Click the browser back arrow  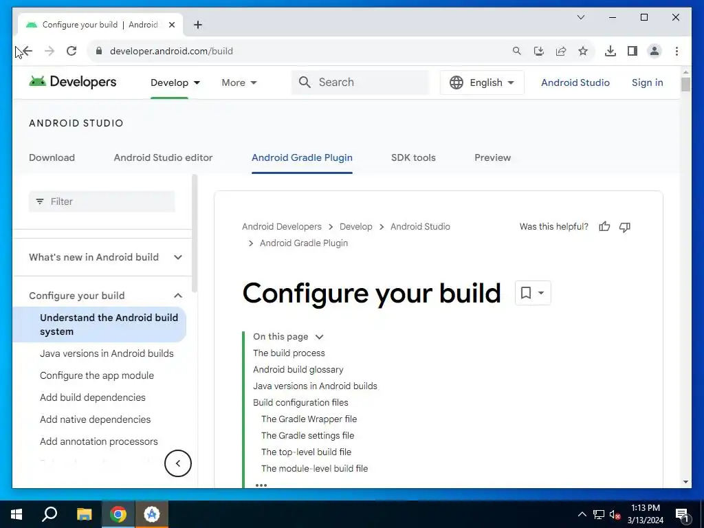[27, 51]
